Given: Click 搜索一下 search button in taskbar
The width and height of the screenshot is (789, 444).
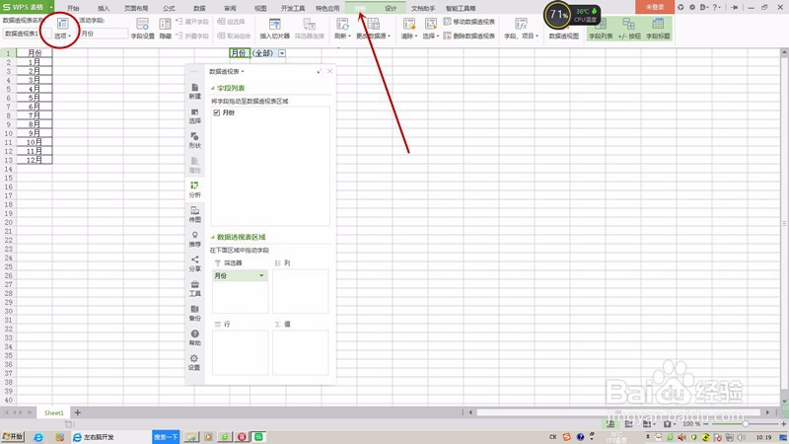Looking at the screenshot, I should pyautogui.click(x=166, y=437).
